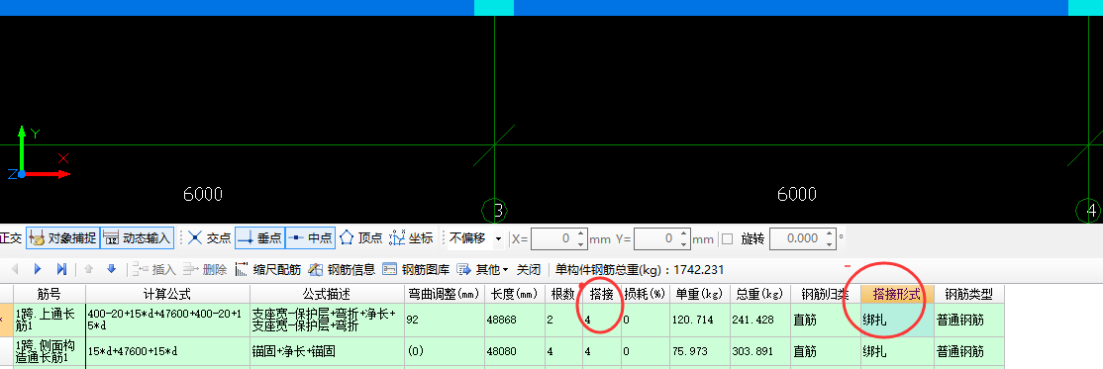Viewport: 1103px width, 369px height.
Task: Select the 公式描述 column header
Action: coord(327,294)
